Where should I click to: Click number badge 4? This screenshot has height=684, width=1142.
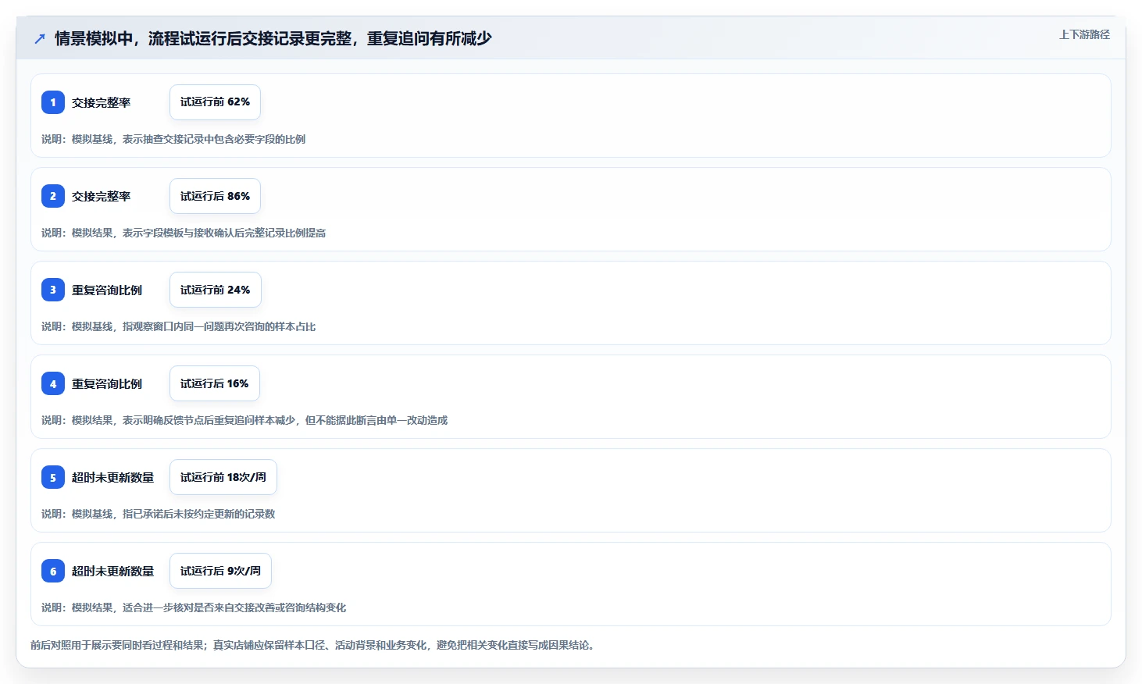pos(53,383)
